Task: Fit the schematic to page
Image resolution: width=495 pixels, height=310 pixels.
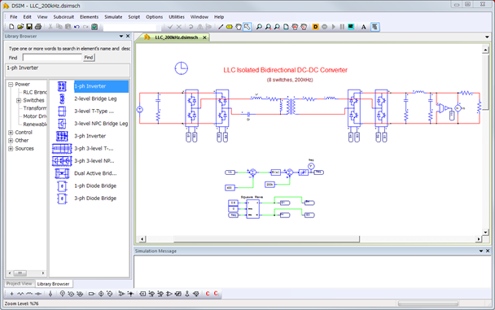Action: (x=286, y=27)
